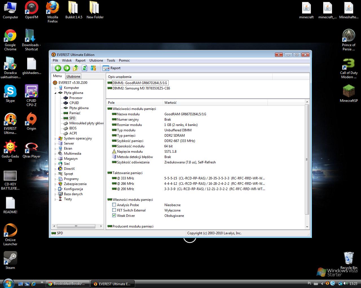Switch to the Ulubione tab in left panel
This screenshot has width=361, height=288.
tap(73, 76)
